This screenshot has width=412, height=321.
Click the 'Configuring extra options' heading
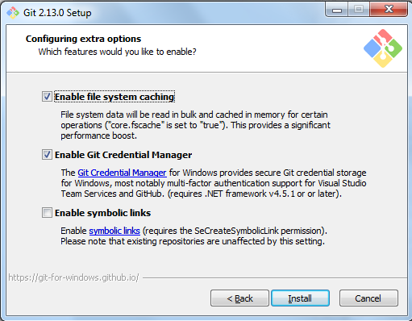pyautogui.click(x=83, y=39)
